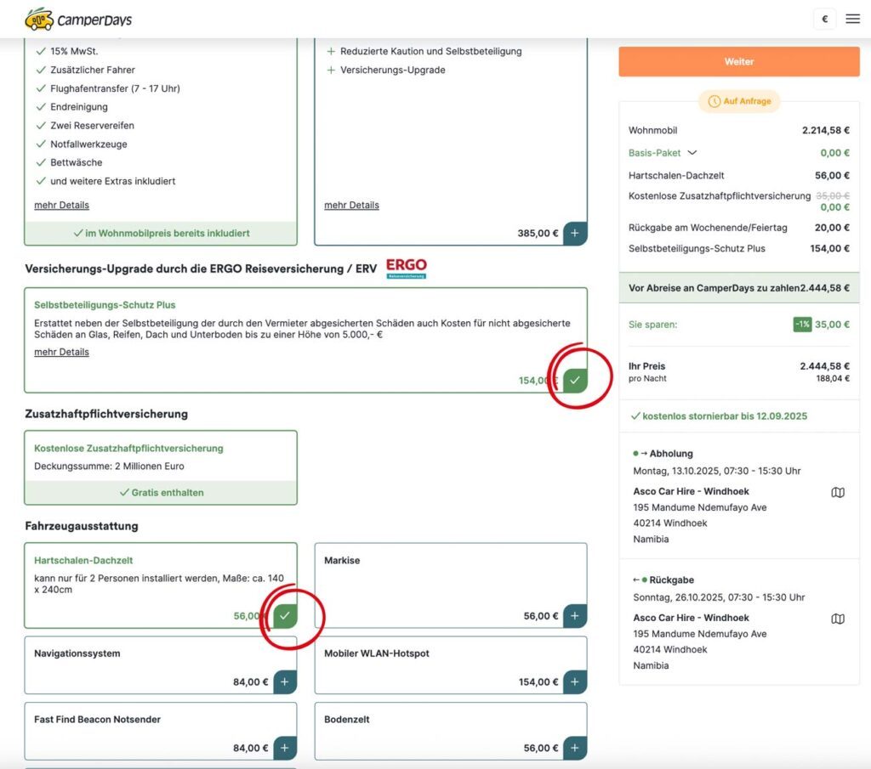This screenshot has height=769, width=871.
Task: Add the 385,00 € package plus icon
Action: (575, 233)
